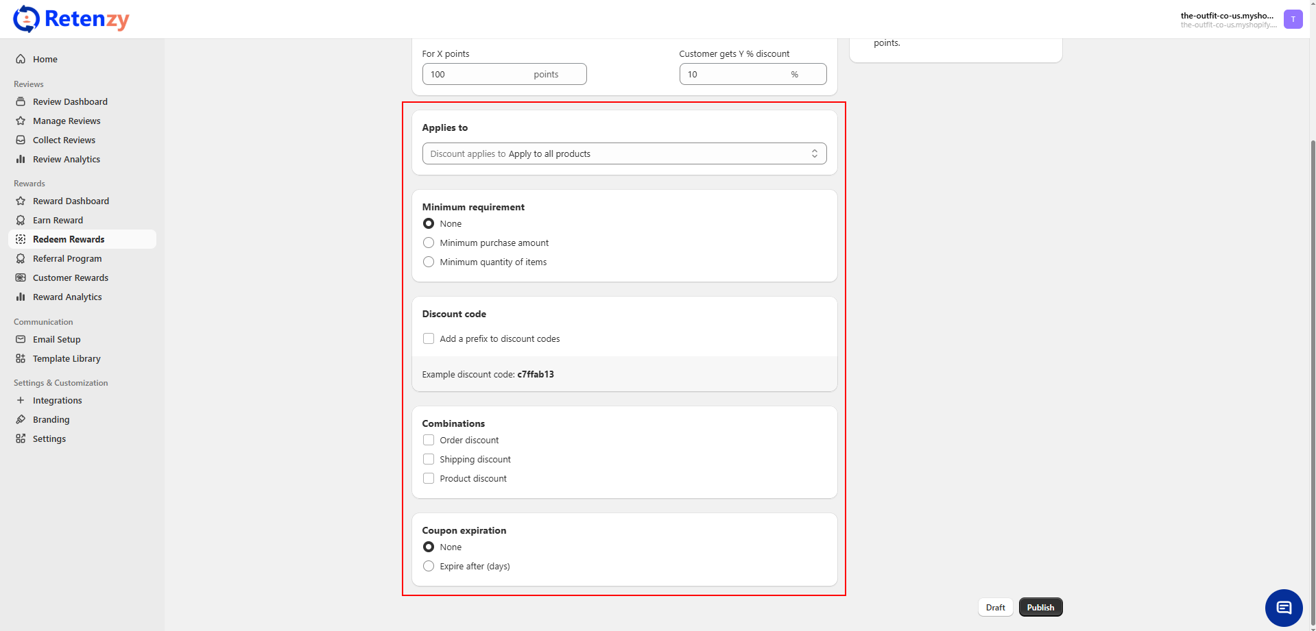Open the Discount applies to dropdown
The height and width of the screenshot is (631, 1316).
624,153
